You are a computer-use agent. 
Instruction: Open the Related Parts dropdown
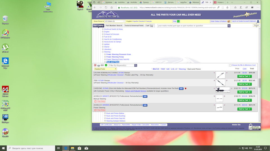pos(105,69)
